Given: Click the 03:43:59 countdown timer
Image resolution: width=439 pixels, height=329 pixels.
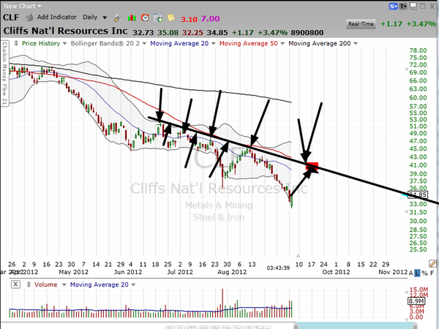Looking at the screenshot, I should [x=278, y=268].
